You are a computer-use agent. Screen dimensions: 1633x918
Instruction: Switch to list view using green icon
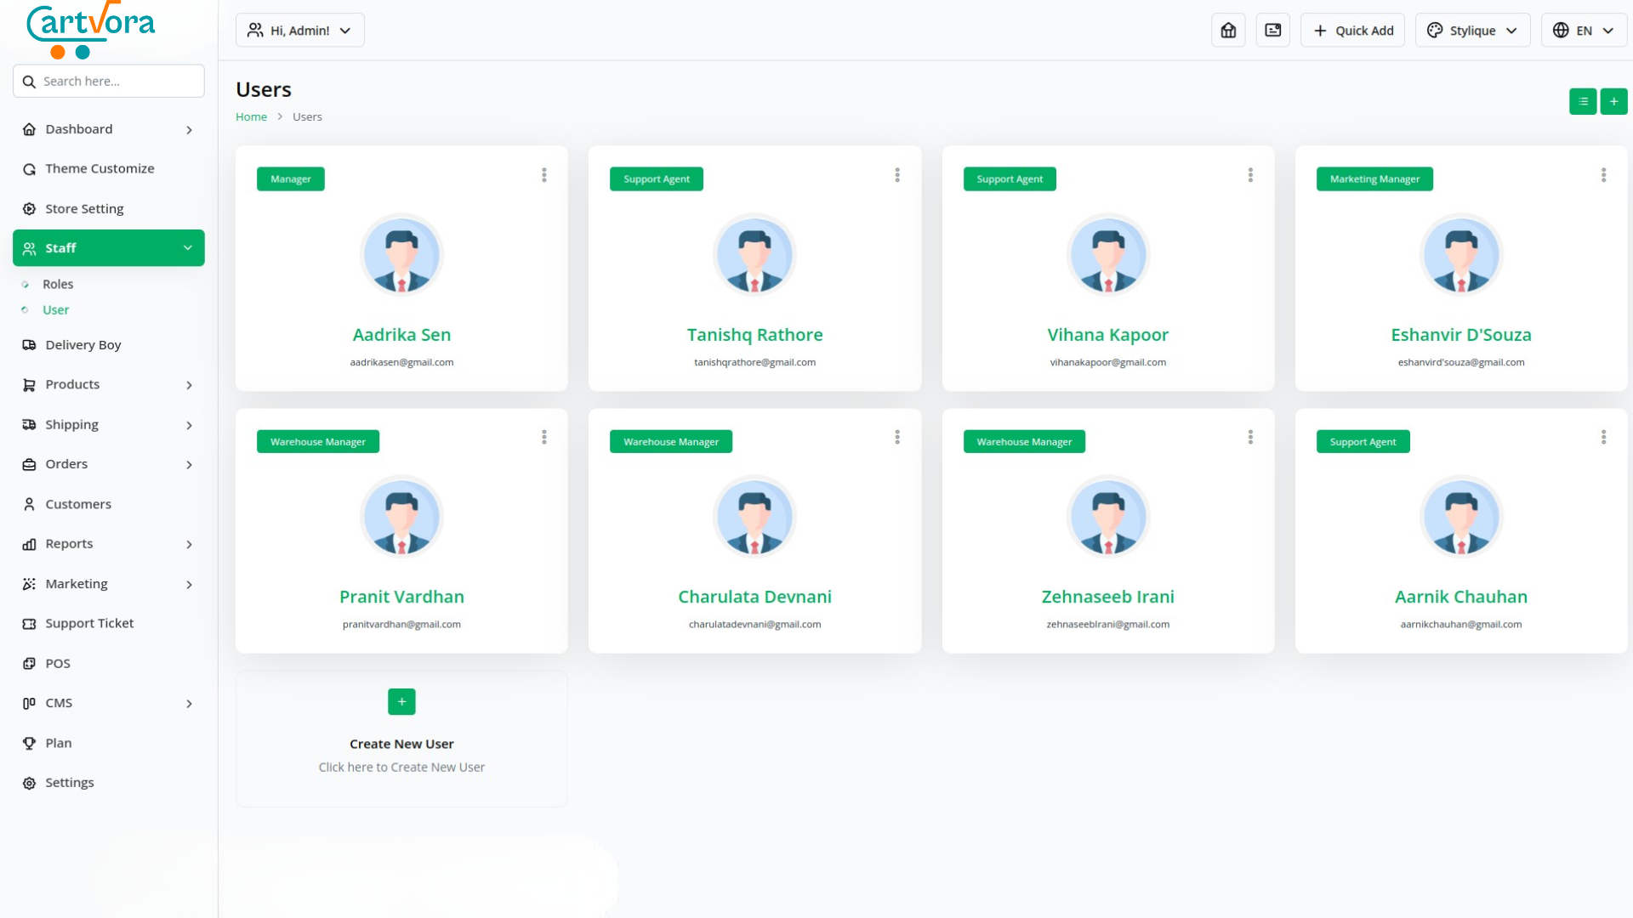(1582, 101)
